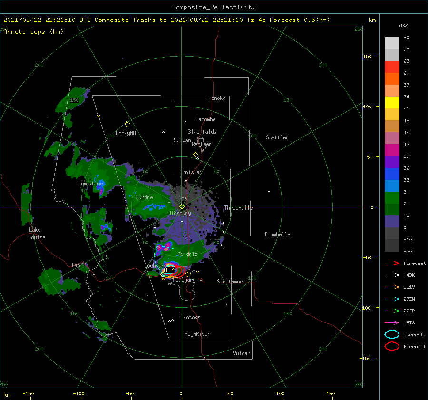Click the Didsbury town label
Image resolution: width=428 pixels, height=400 pixels.
click(x=179, y=213)
